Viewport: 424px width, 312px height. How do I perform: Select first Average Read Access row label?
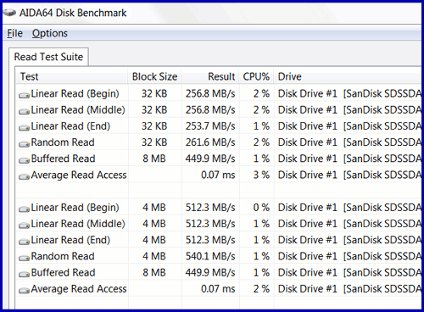[x=79, y=175]
